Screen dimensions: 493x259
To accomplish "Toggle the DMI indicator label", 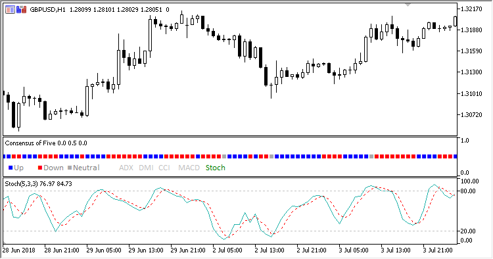I will (x=146, y=168).
